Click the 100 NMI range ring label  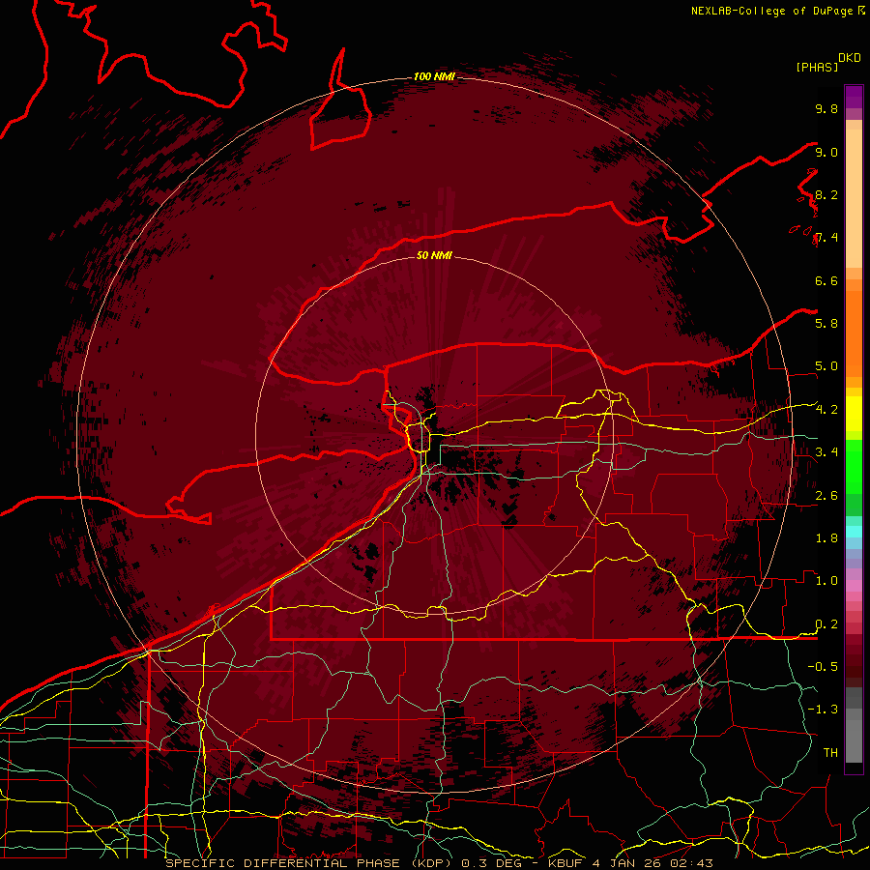click(434, 76)
